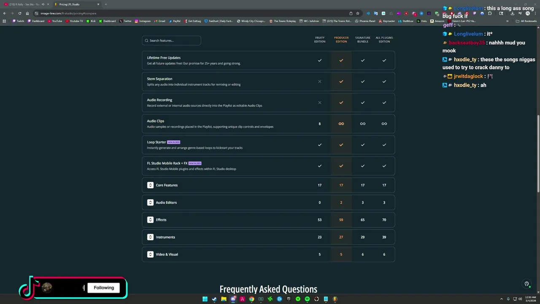Open Steam from the taskbar

214,299
